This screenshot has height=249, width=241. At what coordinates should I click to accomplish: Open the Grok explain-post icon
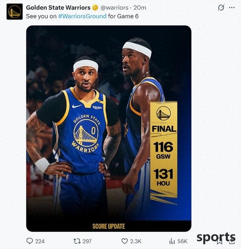pos(221,8)
